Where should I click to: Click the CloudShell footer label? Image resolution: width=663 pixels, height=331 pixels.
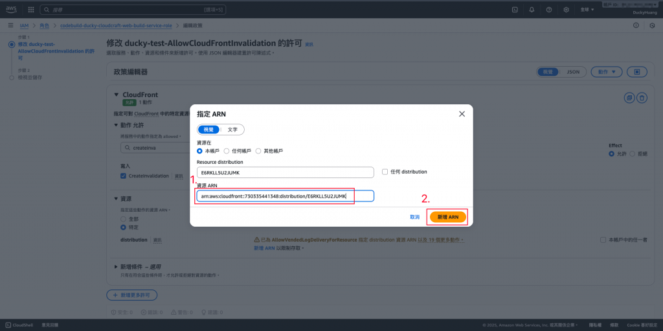tap(23, 325)
